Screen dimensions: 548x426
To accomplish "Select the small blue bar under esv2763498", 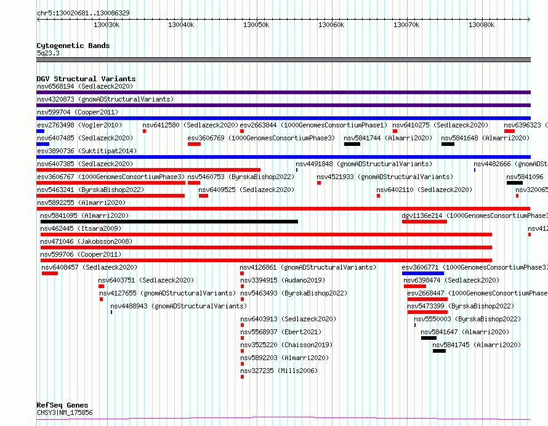I will click(x=41, y=131).
